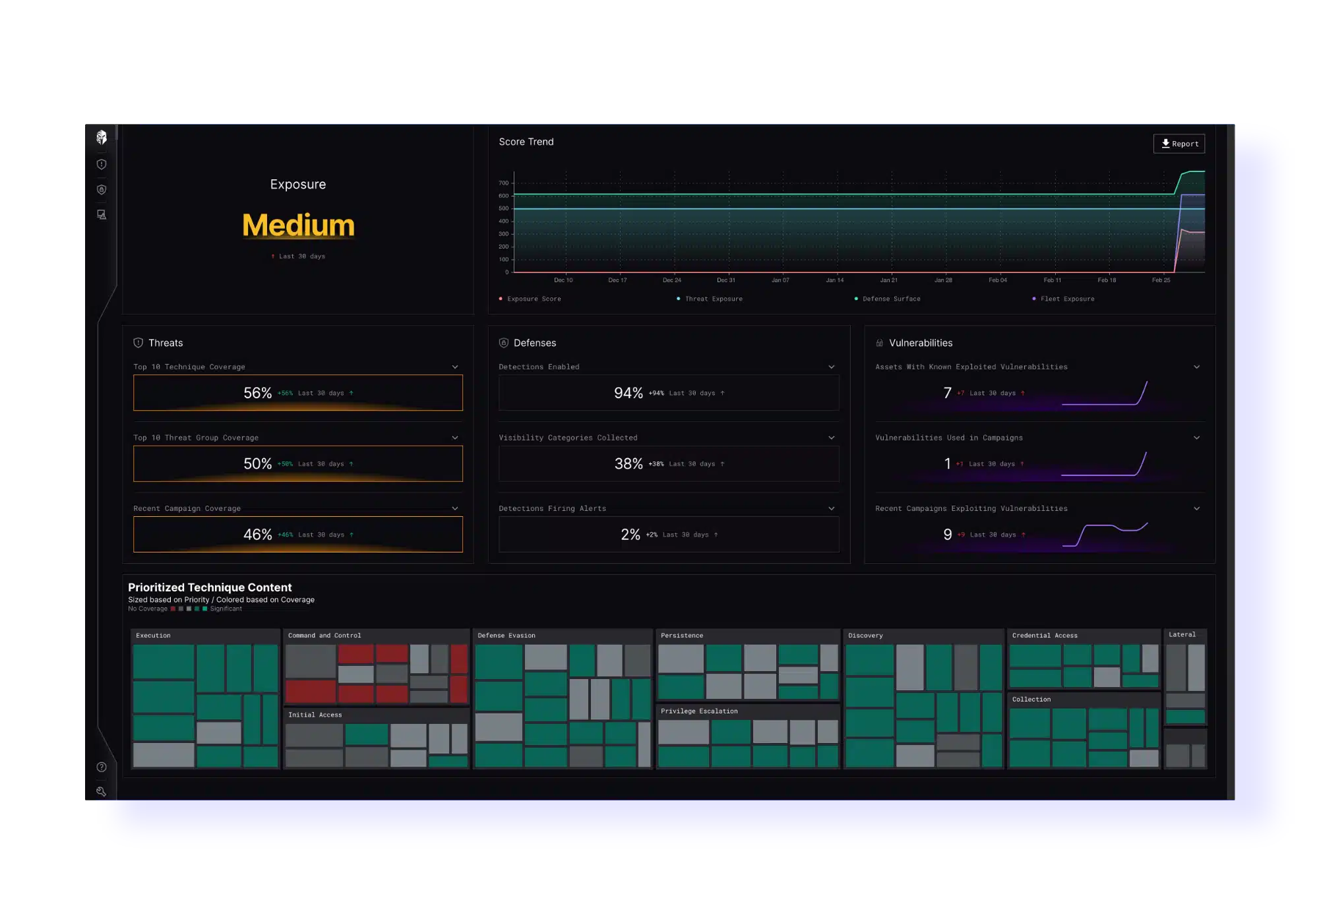1319x923 pixels.
Task: Click the Defenses panel heading
Action: click(535, 343)
